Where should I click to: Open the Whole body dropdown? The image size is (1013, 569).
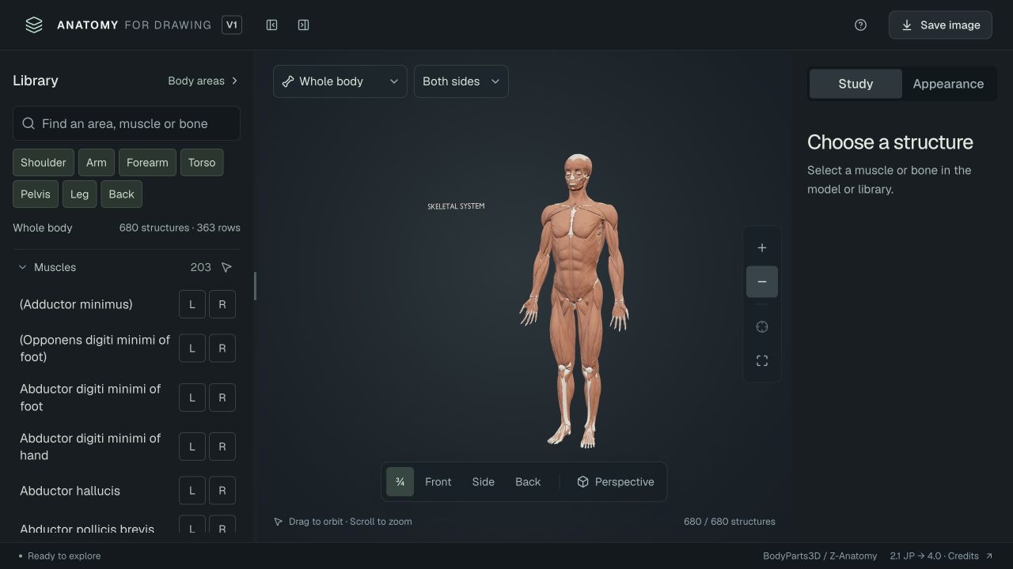tap(340, 81)
